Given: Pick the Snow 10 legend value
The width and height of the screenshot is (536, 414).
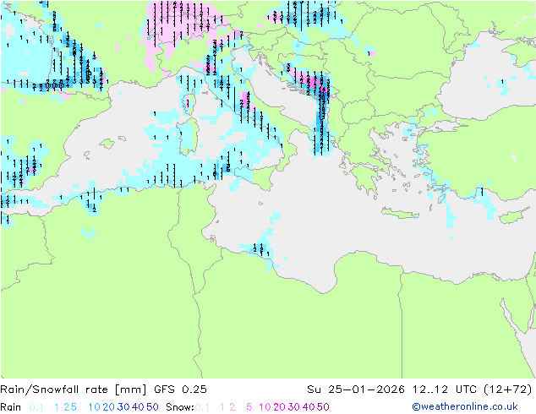Looking at the screenshot, I should click(x=265, y=407).
